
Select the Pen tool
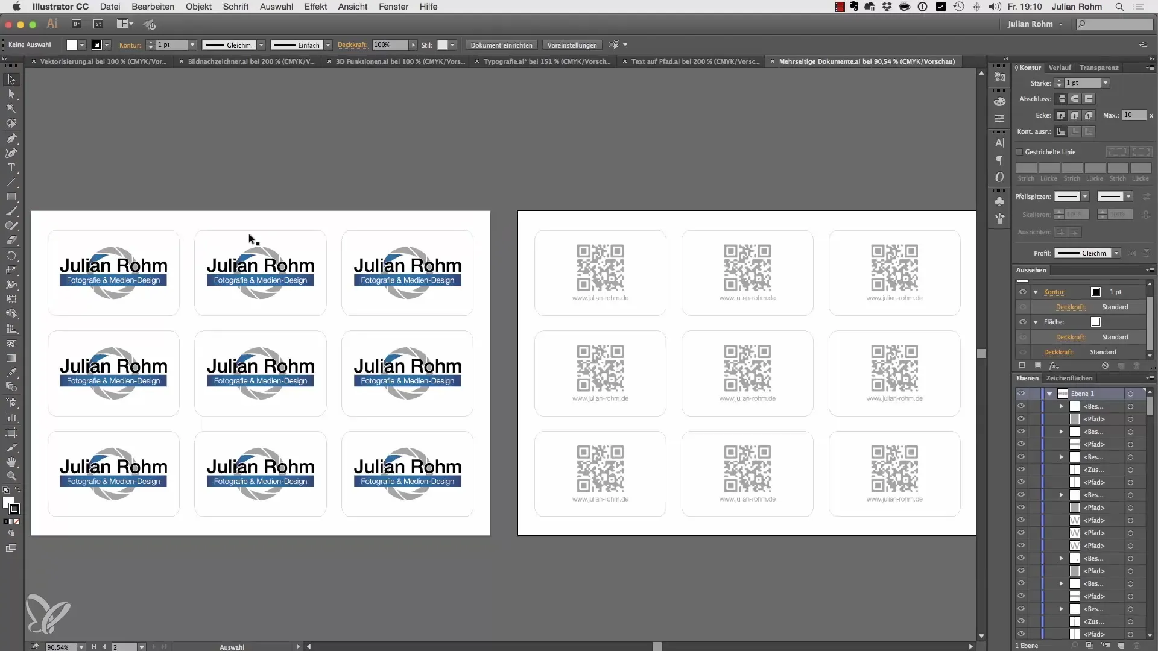(x=11, y=139)
